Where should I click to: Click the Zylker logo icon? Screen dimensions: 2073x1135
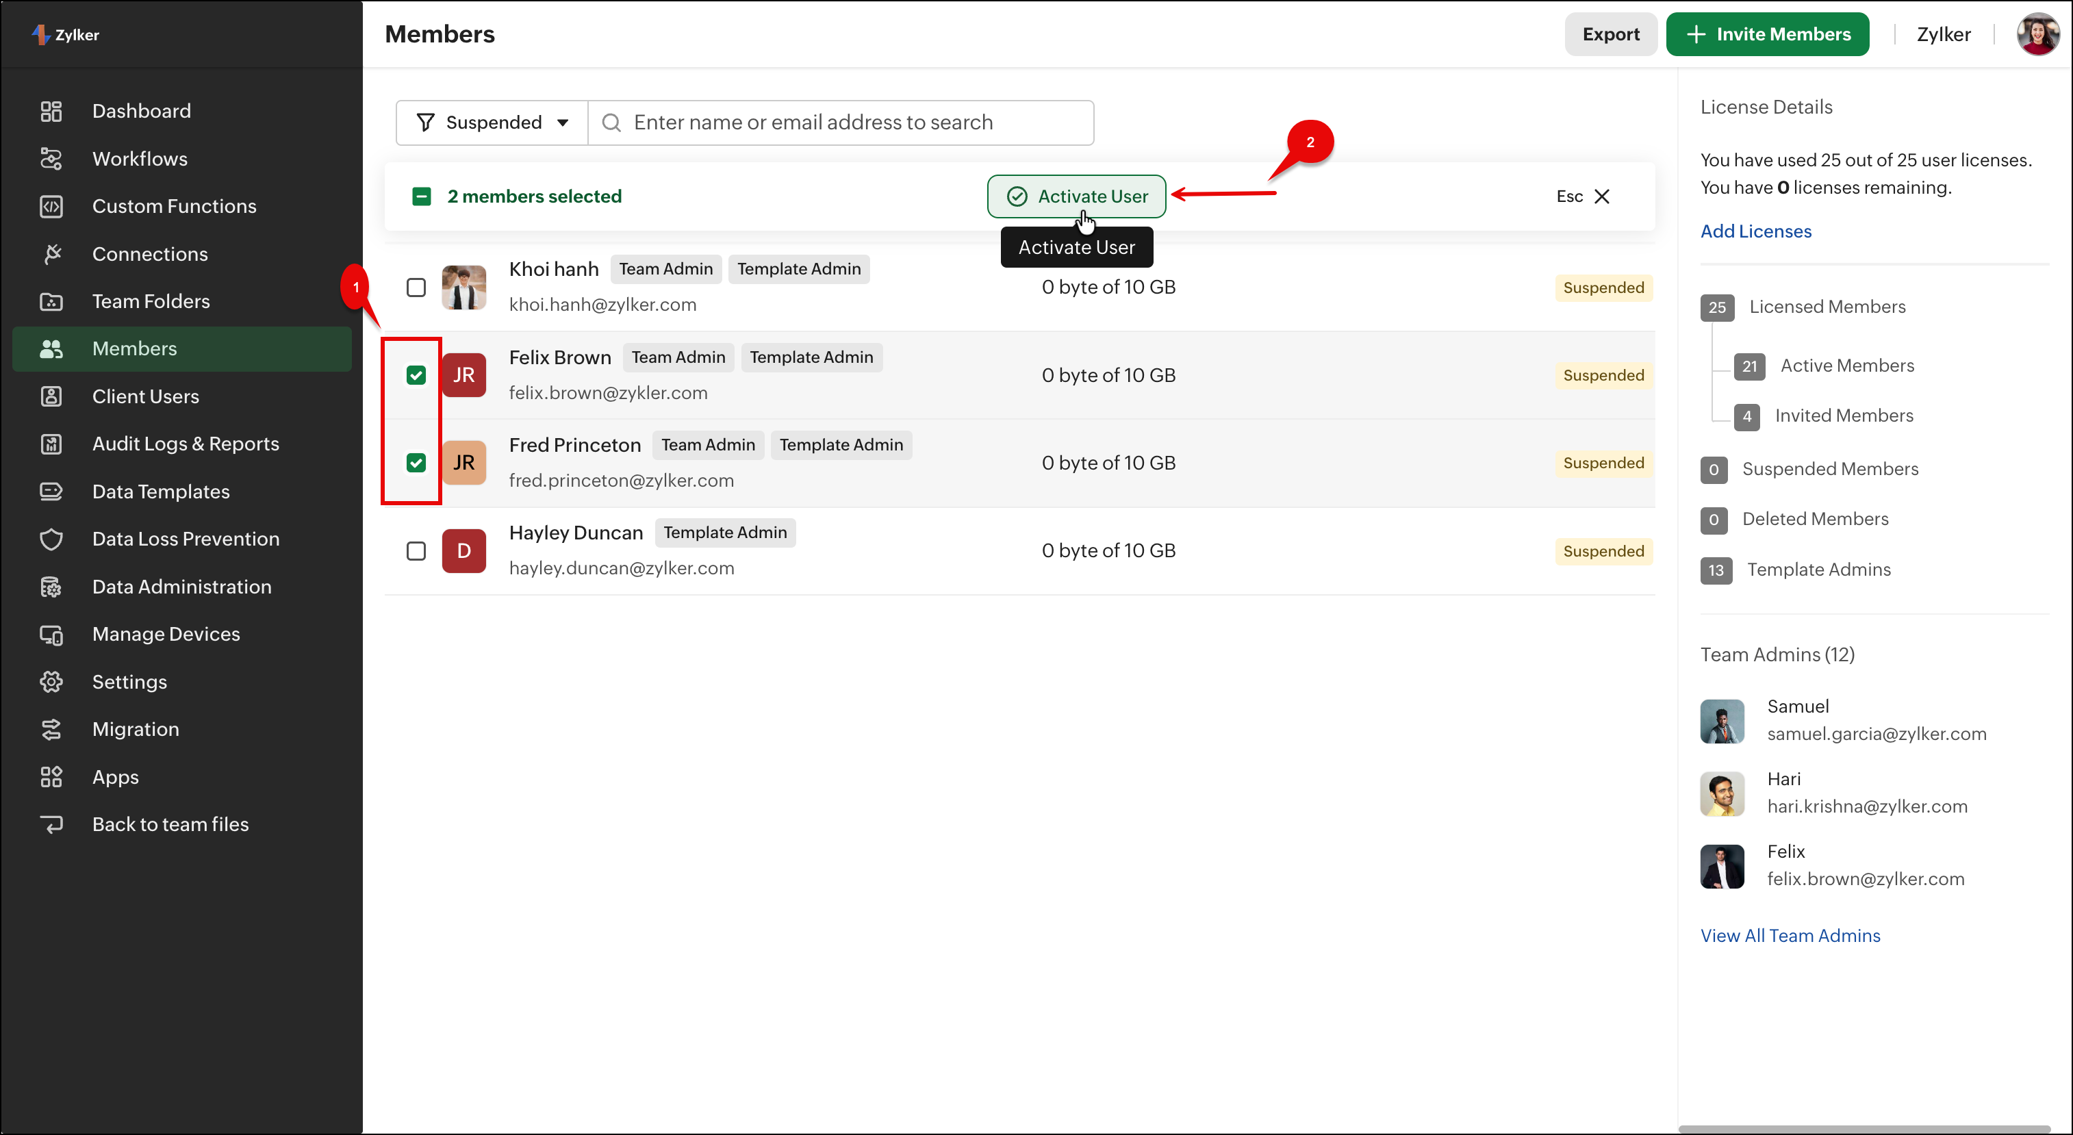click(40, 35)
